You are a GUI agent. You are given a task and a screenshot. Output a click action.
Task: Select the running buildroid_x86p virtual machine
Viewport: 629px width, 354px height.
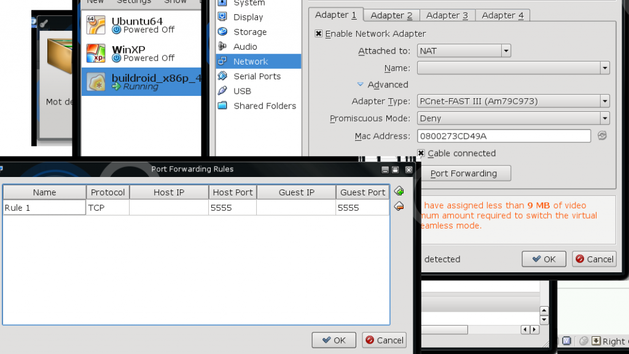pyautogui.click(x=141, y=82)
